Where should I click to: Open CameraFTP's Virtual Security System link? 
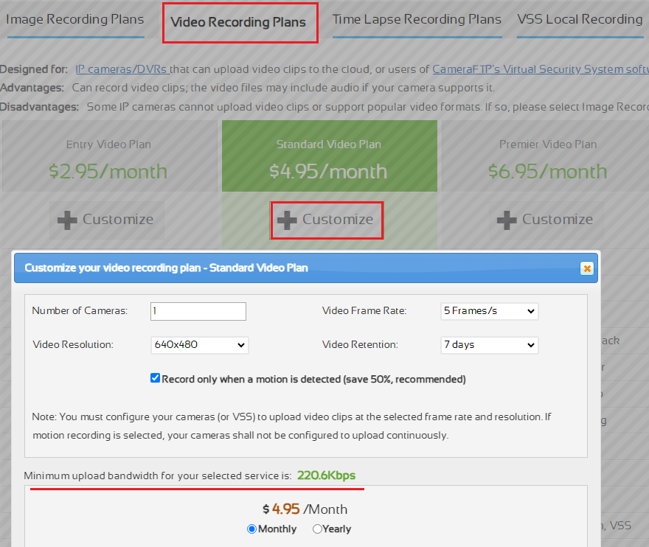coord(540,69)
